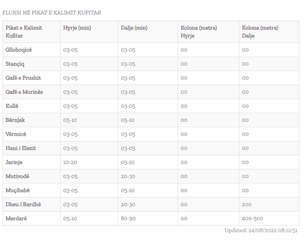Click the Muçibabë row name
303x244 pixels.
point(18,190)
